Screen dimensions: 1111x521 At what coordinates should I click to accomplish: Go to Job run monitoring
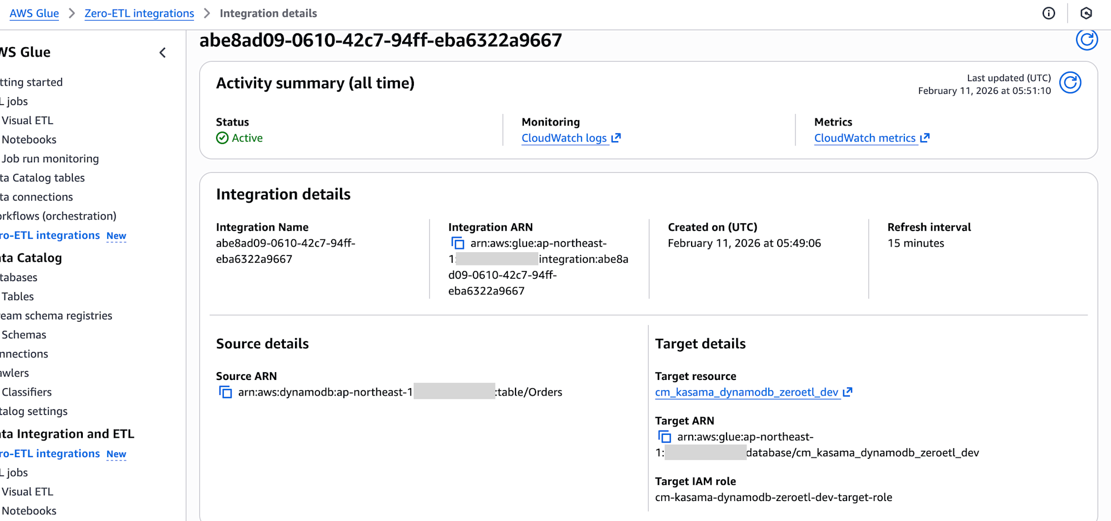pos(50,158)
